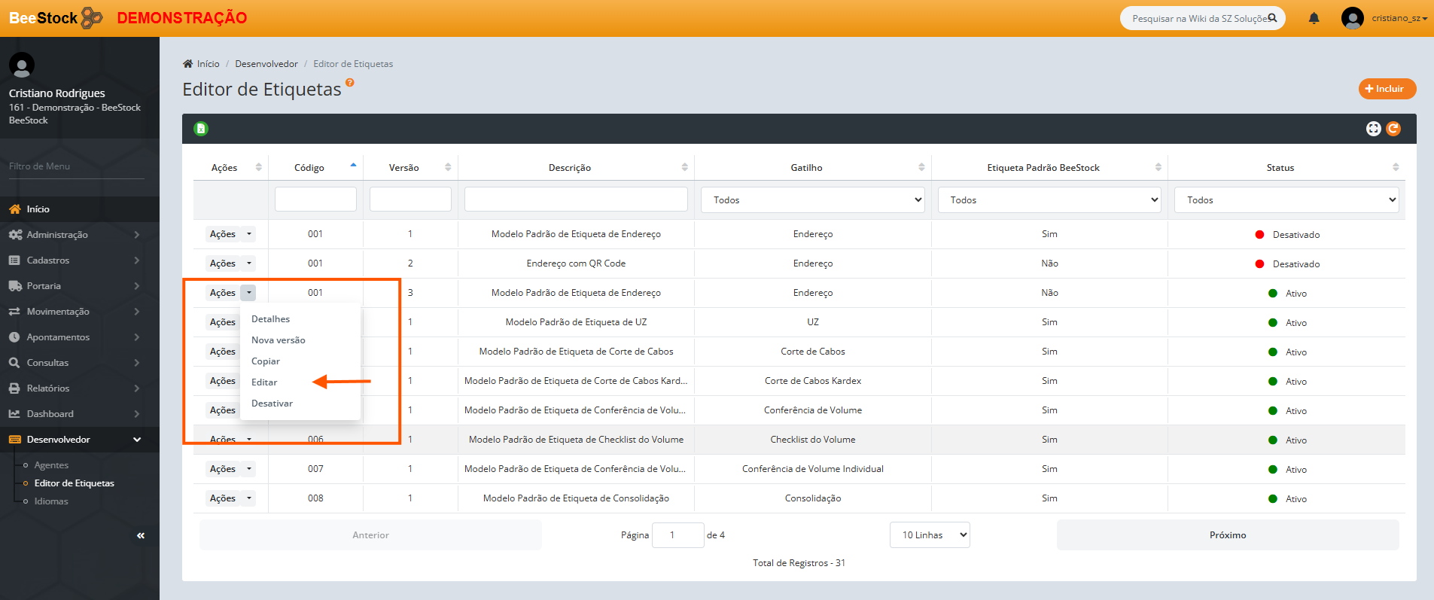Image resolution: width=1434 pixels, height=600 pixels.
Task: Go to next page with Próximo
Action: click(x=1227, y=535)
